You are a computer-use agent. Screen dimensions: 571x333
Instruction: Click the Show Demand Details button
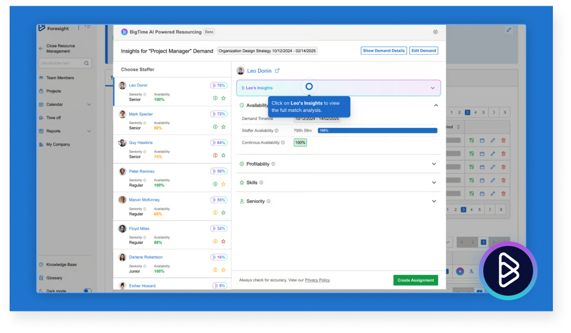[384, 51]
